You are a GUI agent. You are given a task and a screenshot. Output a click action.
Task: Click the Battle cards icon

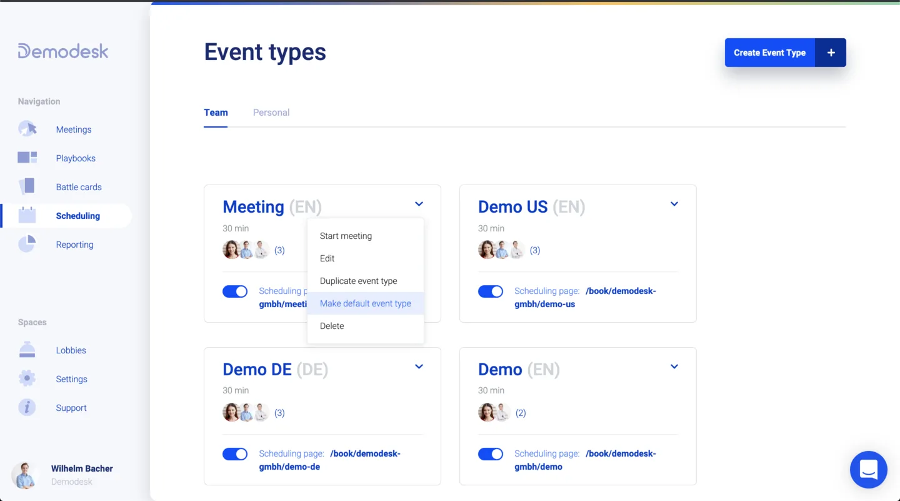tap(27, 186)
